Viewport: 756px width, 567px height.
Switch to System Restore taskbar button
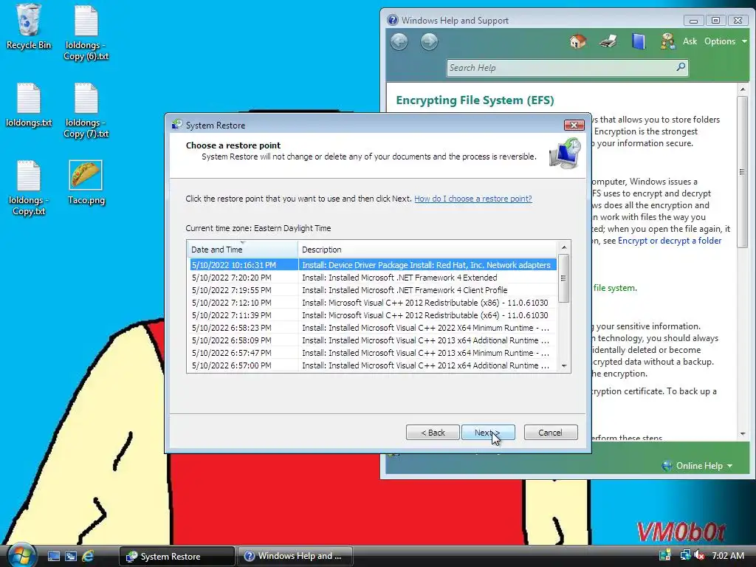[x=177, y=557]
